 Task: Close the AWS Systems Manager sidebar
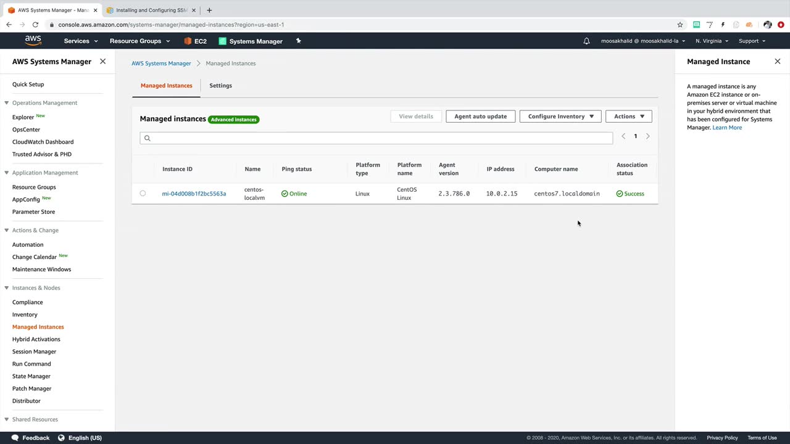(102, 62)
